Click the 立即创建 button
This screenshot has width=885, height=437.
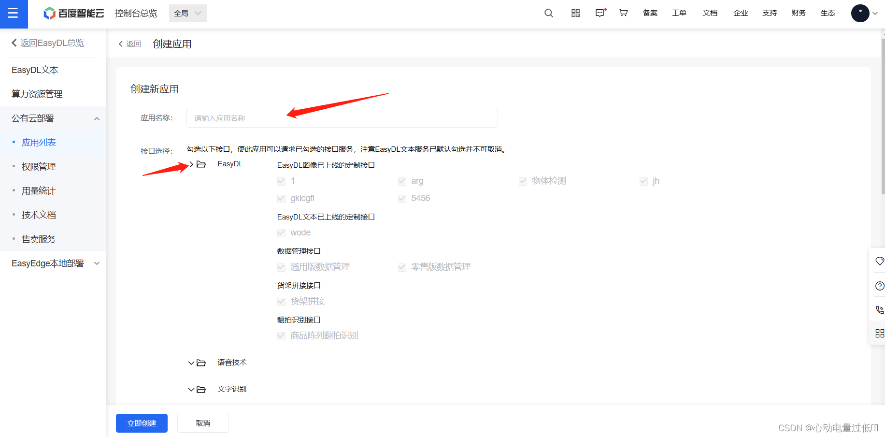[x=142, y=423]
